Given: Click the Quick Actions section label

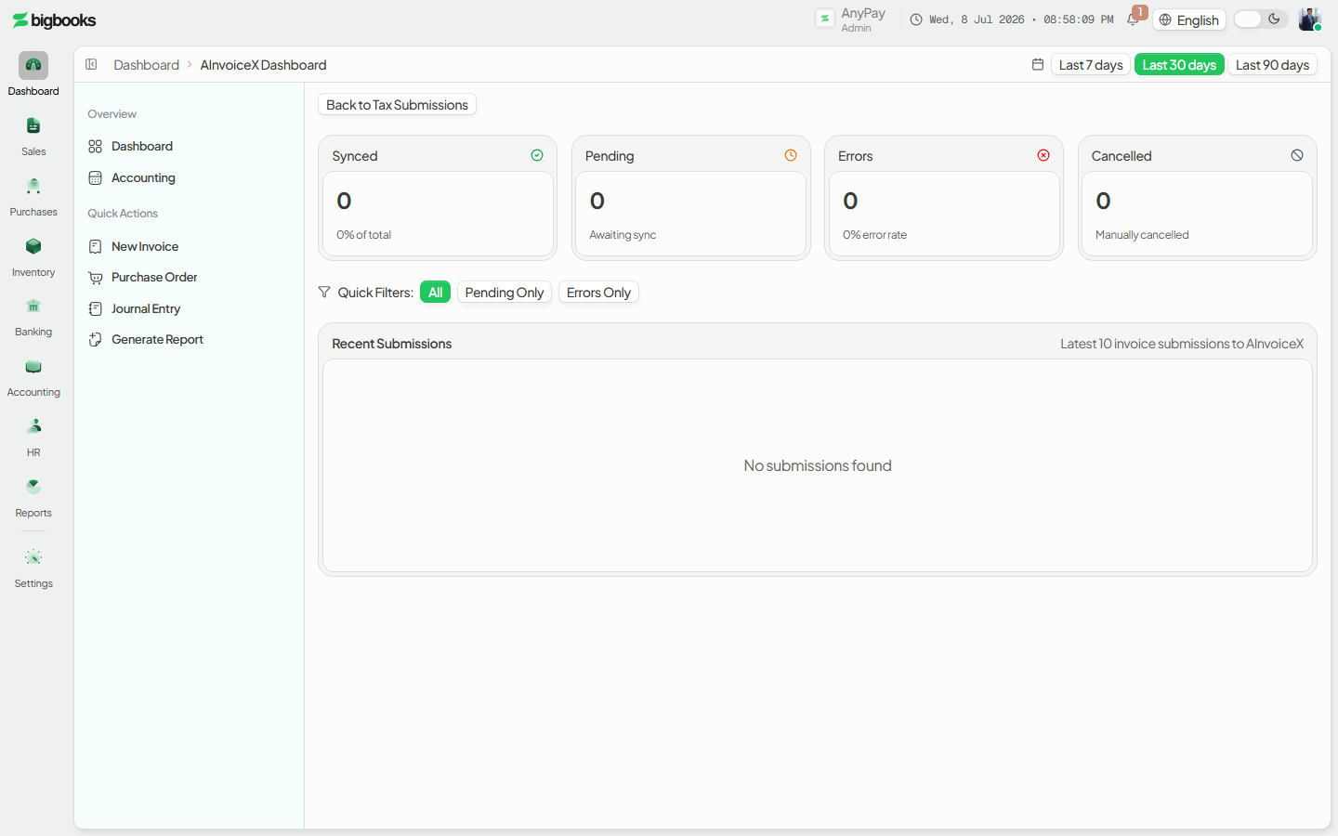Looking at the screenshot, I should point(123,214).
